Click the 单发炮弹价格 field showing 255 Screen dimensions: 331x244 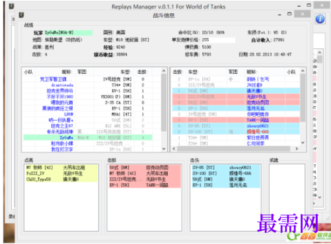point(218,40)
